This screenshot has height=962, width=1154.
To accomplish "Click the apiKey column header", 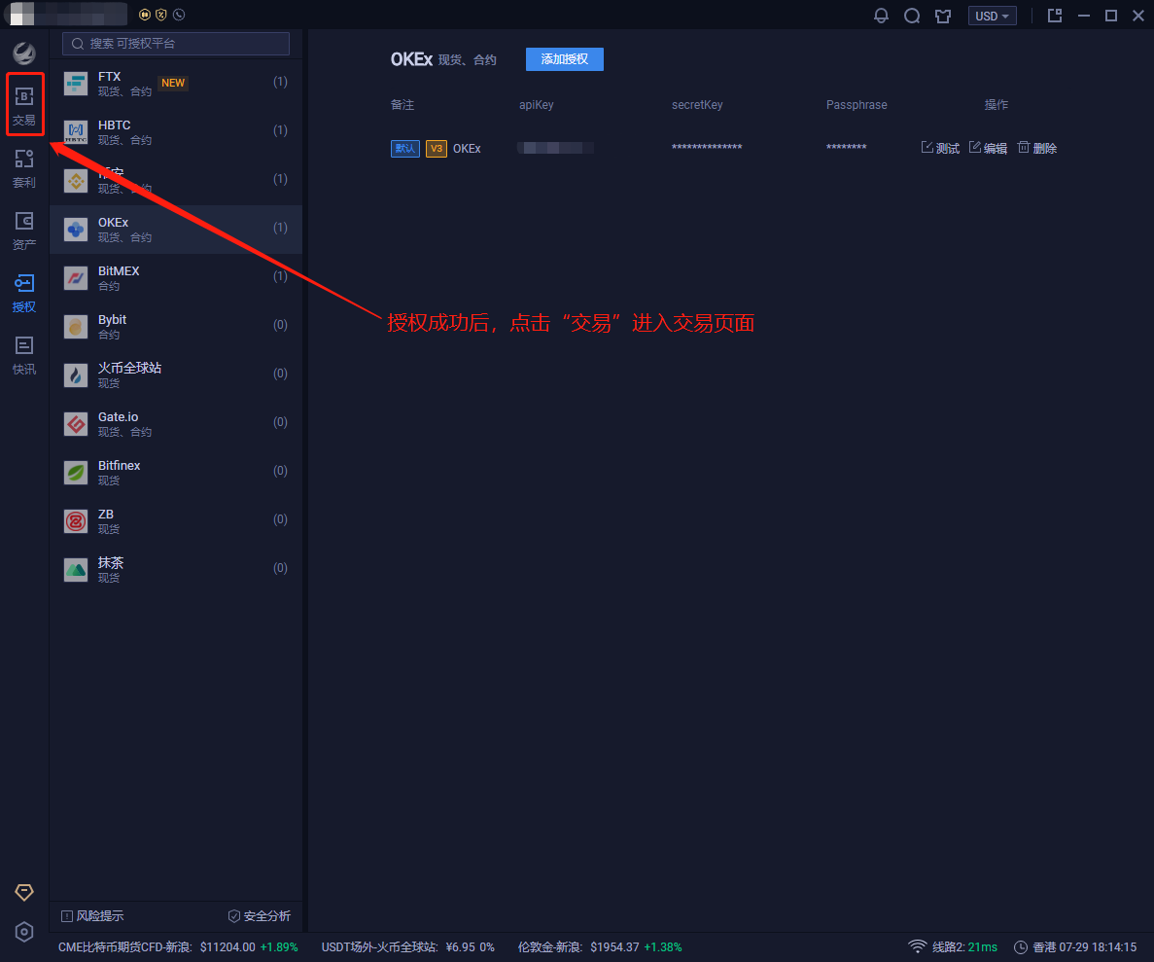I will pyautogui.click(x=537, y=105).
